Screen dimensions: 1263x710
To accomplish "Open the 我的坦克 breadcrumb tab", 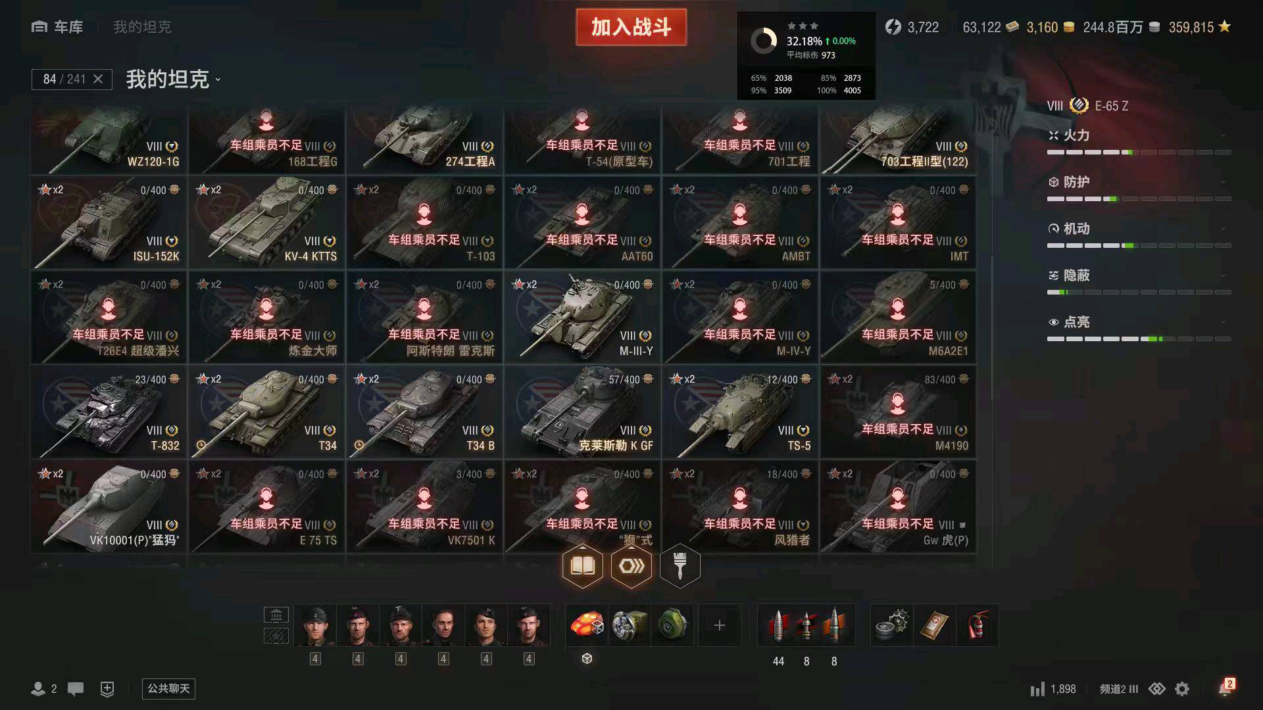I will click(x=142, y=27).
